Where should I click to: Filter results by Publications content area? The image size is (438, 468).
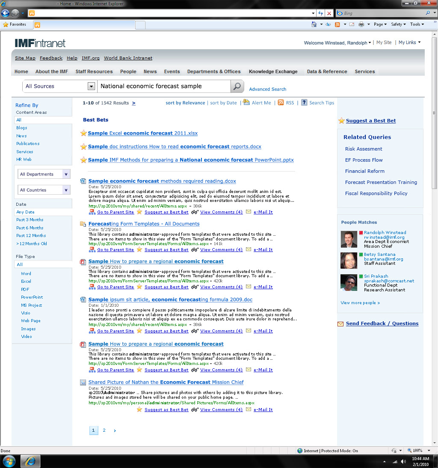click(x=28, y=144)
